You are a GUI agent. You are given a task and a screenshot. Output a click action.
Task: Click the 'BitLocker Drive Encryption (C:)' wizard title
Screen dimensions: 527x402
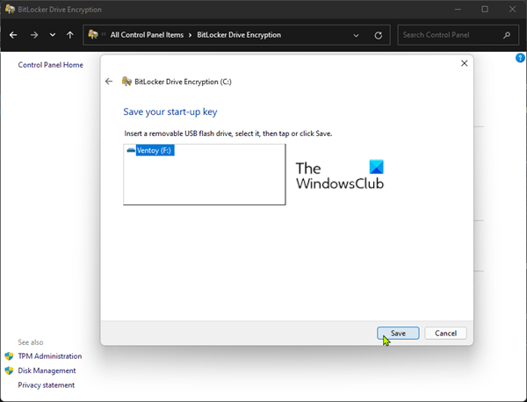coord(183,82)
